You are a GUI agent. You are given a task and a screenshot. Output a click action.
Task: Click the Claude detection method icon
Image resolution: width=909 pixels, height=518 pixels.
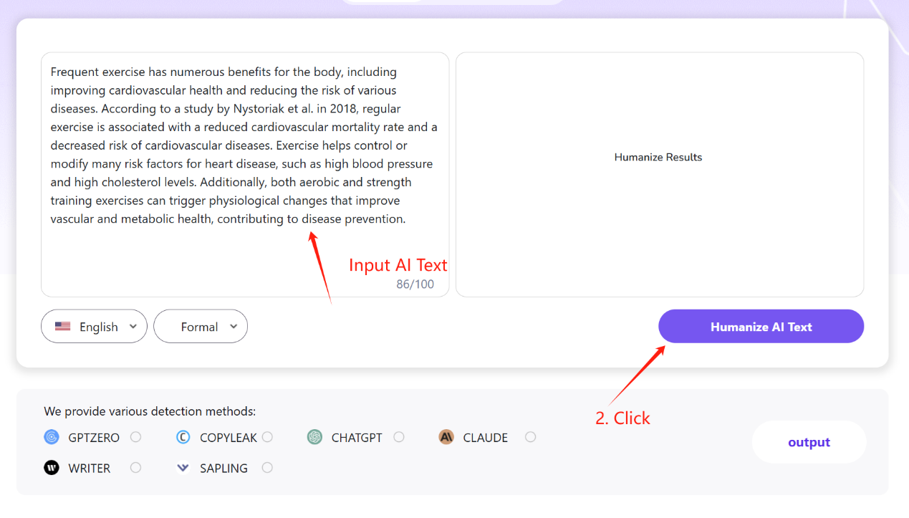pos(446,437)
